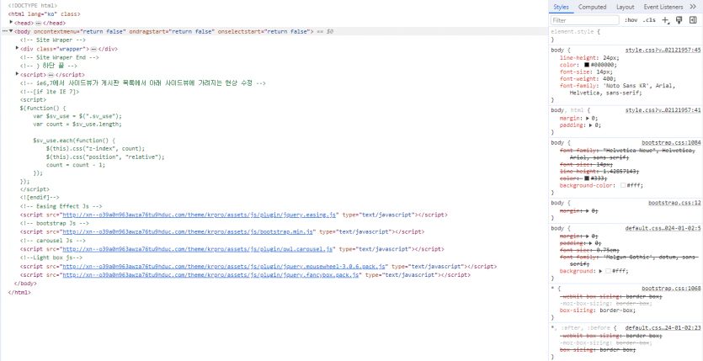Screen dimensions: 703x361
Task: Click the bootstrap background-color #fff swatch
Action: 623,185
